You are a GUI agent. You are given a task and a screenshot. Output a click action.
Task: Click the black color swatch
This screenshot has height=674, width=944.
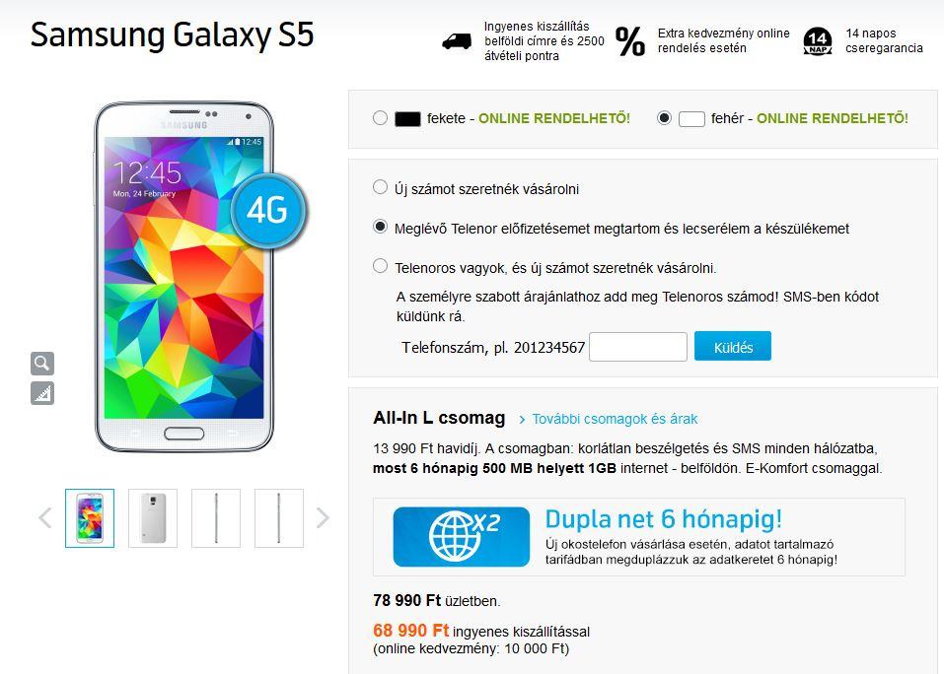click(x=407, y=118)
